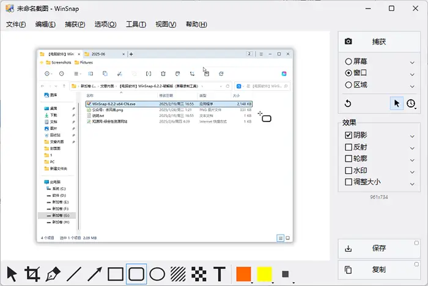
Task: Choose the pen drawing tool
Action: click(x=53, y=274)
